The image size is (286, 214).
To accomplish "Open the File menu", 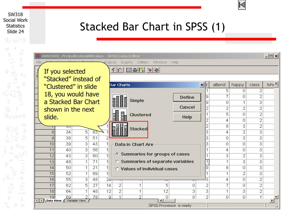I will point(39,62).
